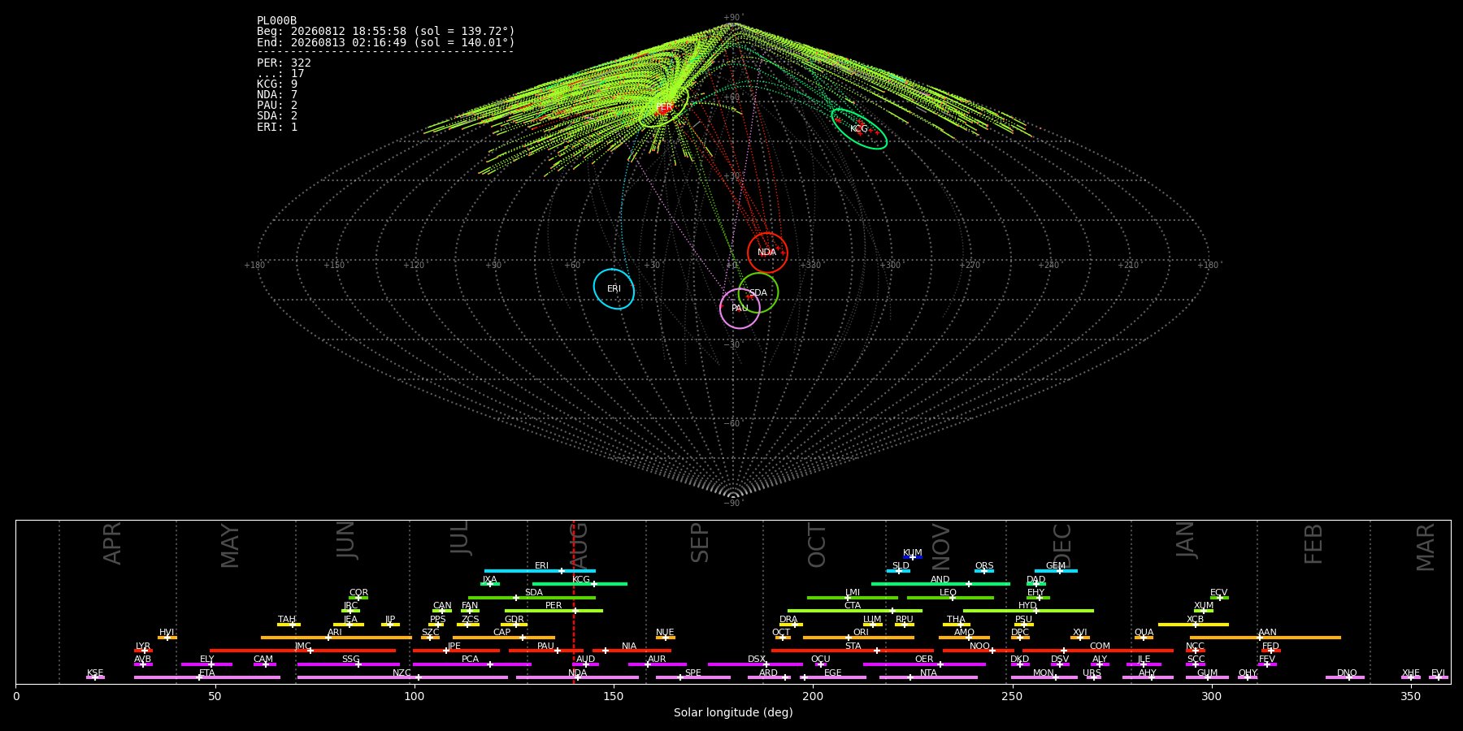Click the ETA shower bar
The width and height of the screenshot is (1463, 731).
tap(207, 677)
